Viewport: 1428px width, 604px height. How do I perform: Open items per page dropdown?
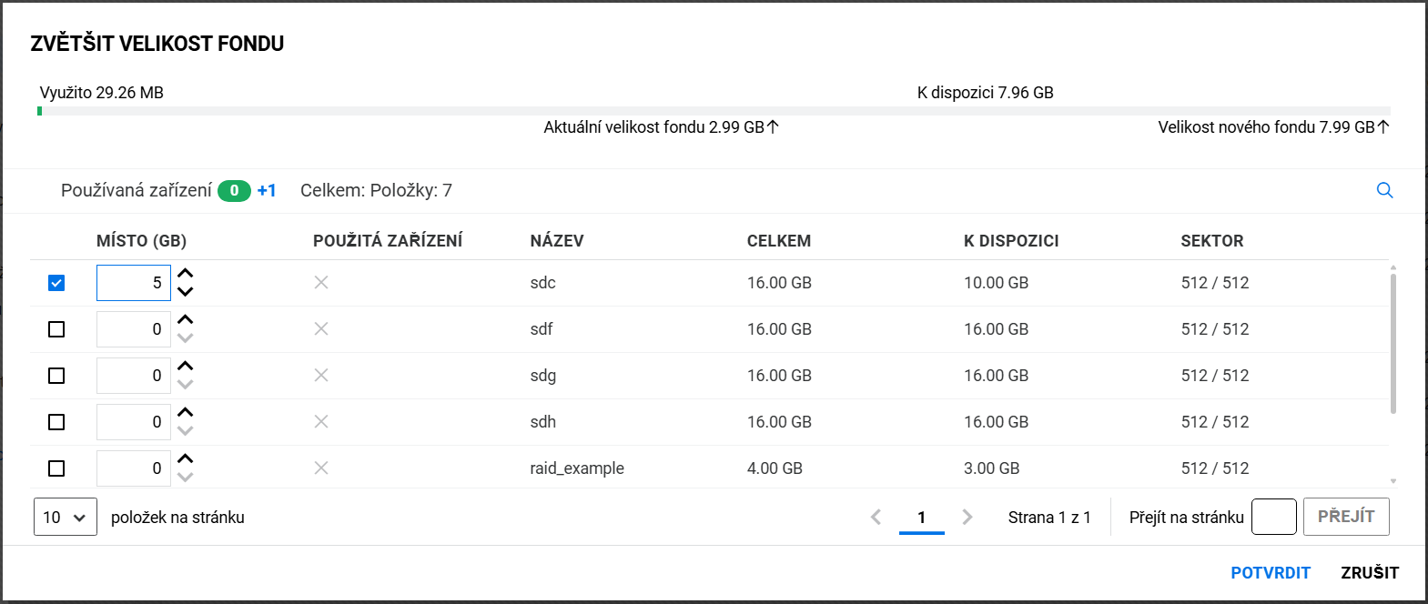tap(65, 517)
